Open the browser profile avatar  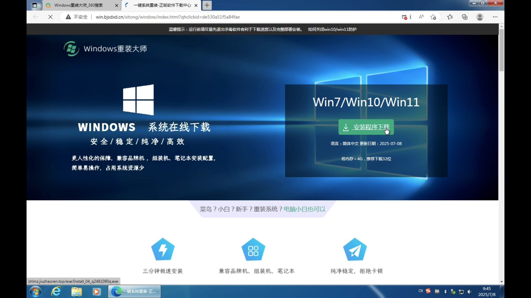pos(480,17)
